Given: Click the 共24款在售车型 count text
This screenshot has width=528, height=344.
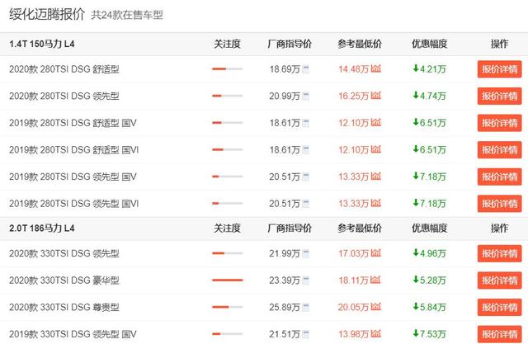Looking at the screenshot, I should (x=127, y=15).
